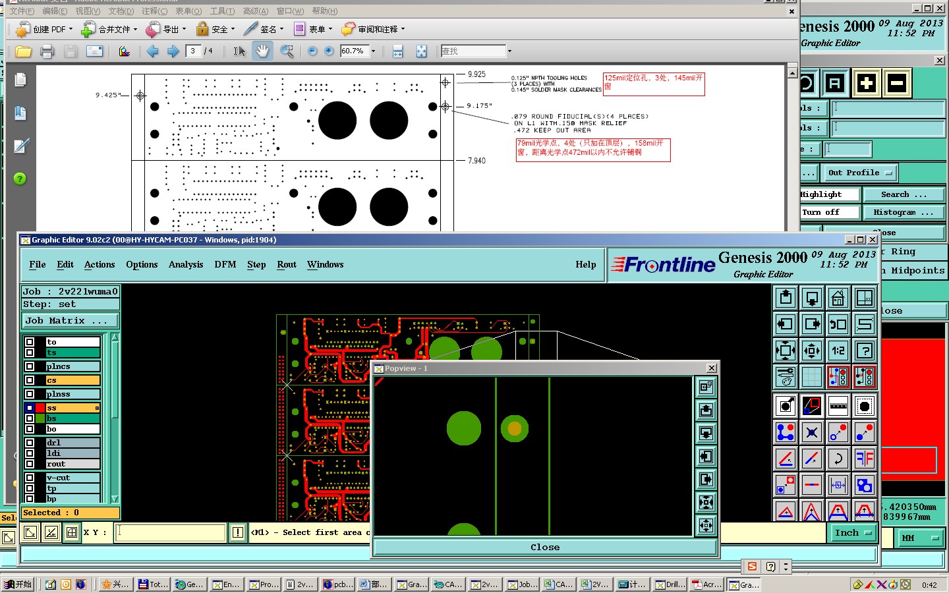Click the print icon in Acrobat toolbar
Viewport: 949px width, 593px height.
[x=47, y=51]
